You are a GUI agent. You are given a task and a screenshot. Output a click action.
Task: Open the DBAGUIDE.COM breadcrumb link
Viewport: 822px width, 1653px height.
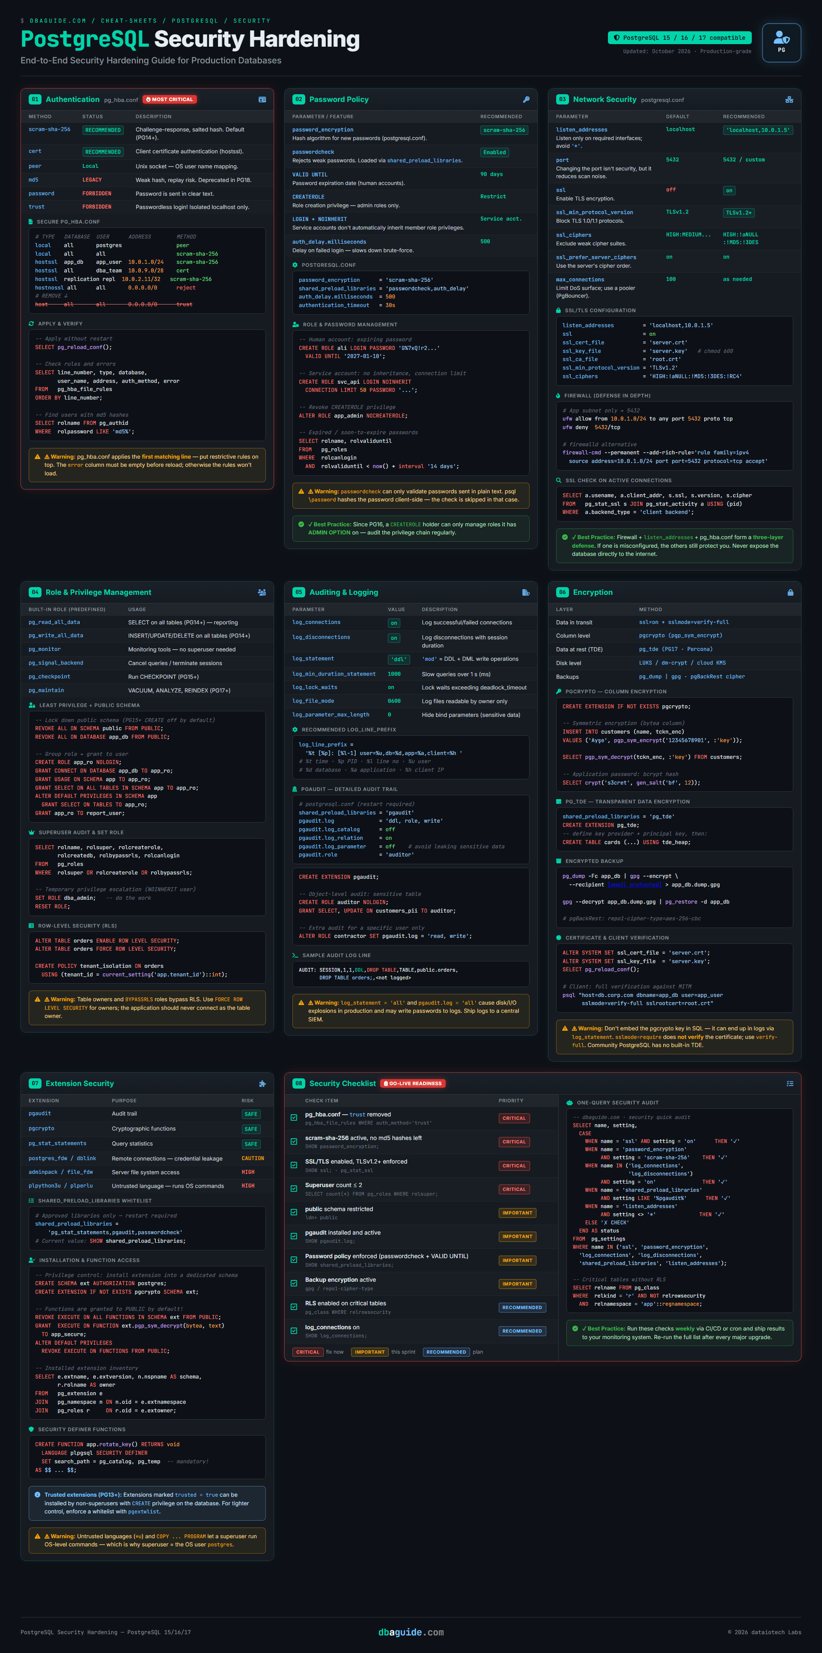click(58, 21)
